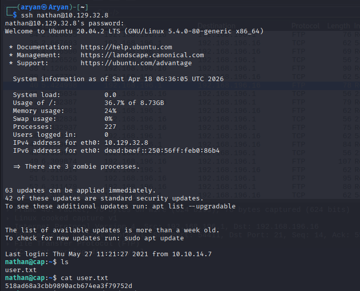
Task: Open the landscape.canonical.com management link
Action: 142,55
